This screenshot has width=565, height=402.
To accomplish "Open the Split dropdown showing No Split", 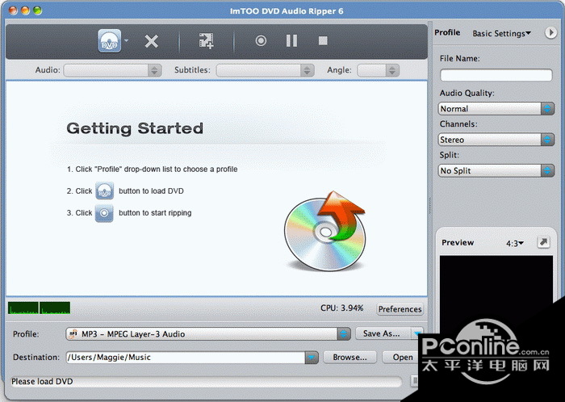I will [496, 170].
